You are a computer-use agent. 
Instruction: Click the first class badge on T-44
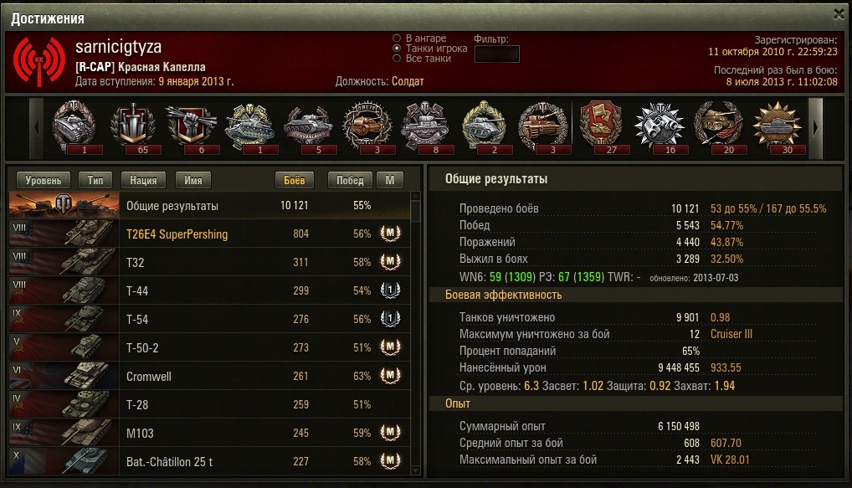click(390, 290)
